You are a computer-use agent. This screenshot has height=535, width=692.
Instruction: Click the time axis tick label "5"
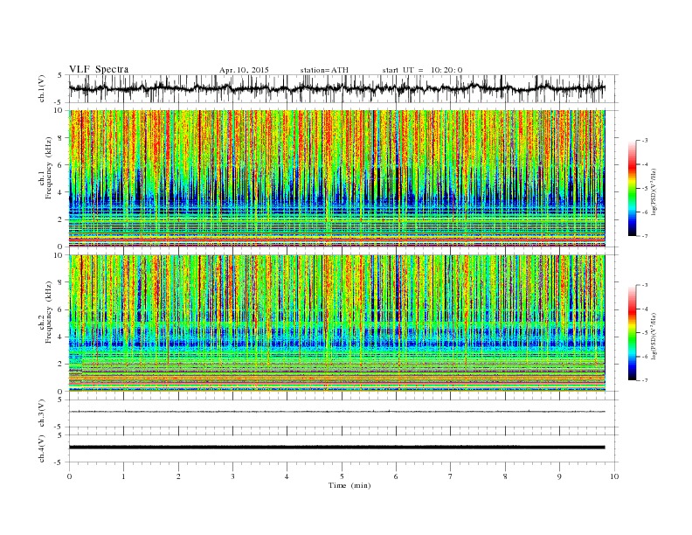[342, 476]
